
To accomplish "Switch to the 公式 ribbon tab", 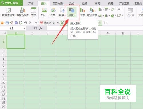I will (71, 3).
